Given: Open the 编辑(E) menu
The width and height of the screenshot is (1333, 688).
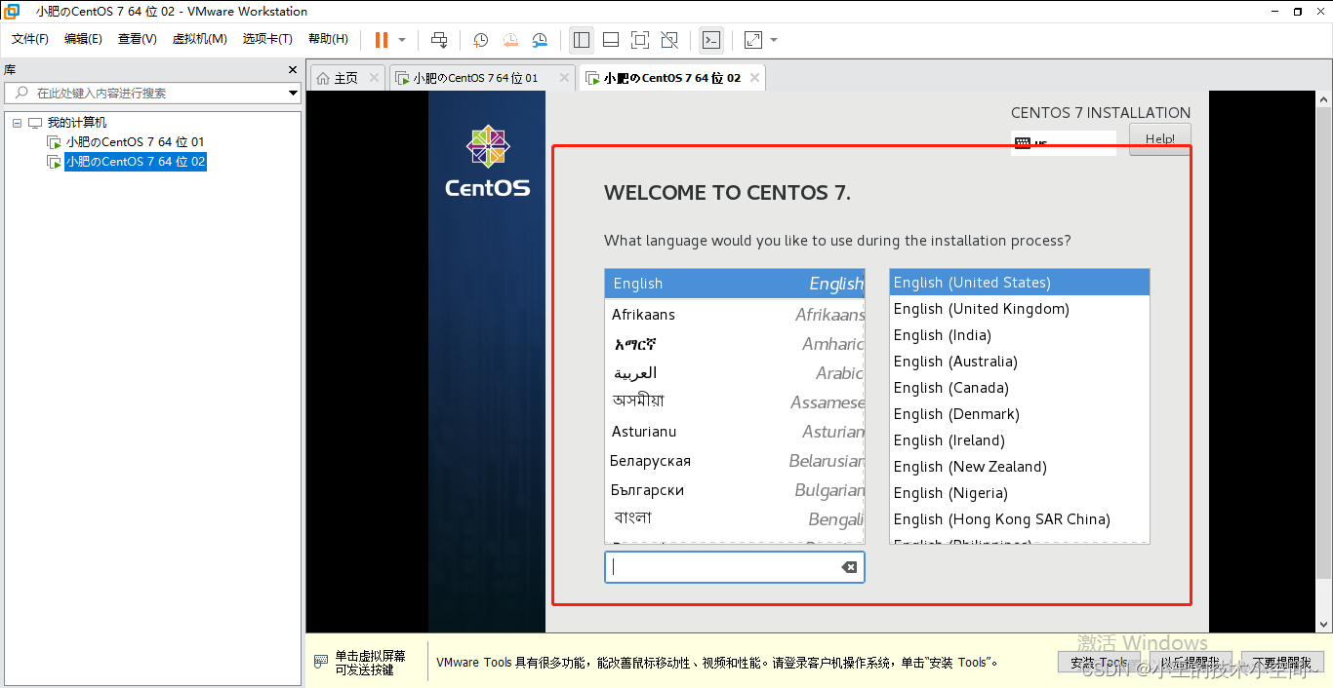Looking at the screenshot, I should (x=83, y=39).
